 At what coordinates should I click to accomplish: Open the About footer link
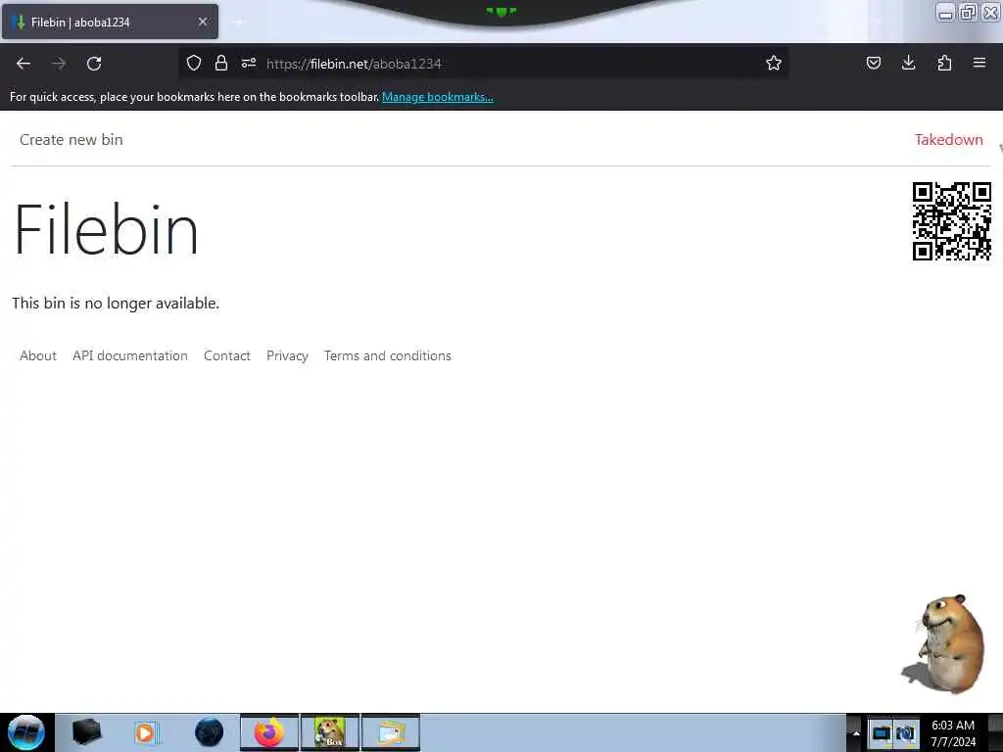tap(38, 355)
